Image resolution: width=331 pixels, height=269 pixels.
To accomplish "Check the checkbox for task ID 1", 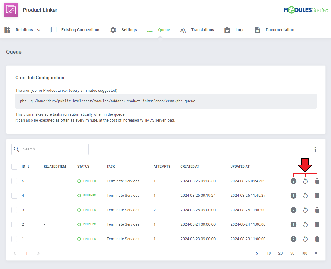I will (x=14, y=239).
